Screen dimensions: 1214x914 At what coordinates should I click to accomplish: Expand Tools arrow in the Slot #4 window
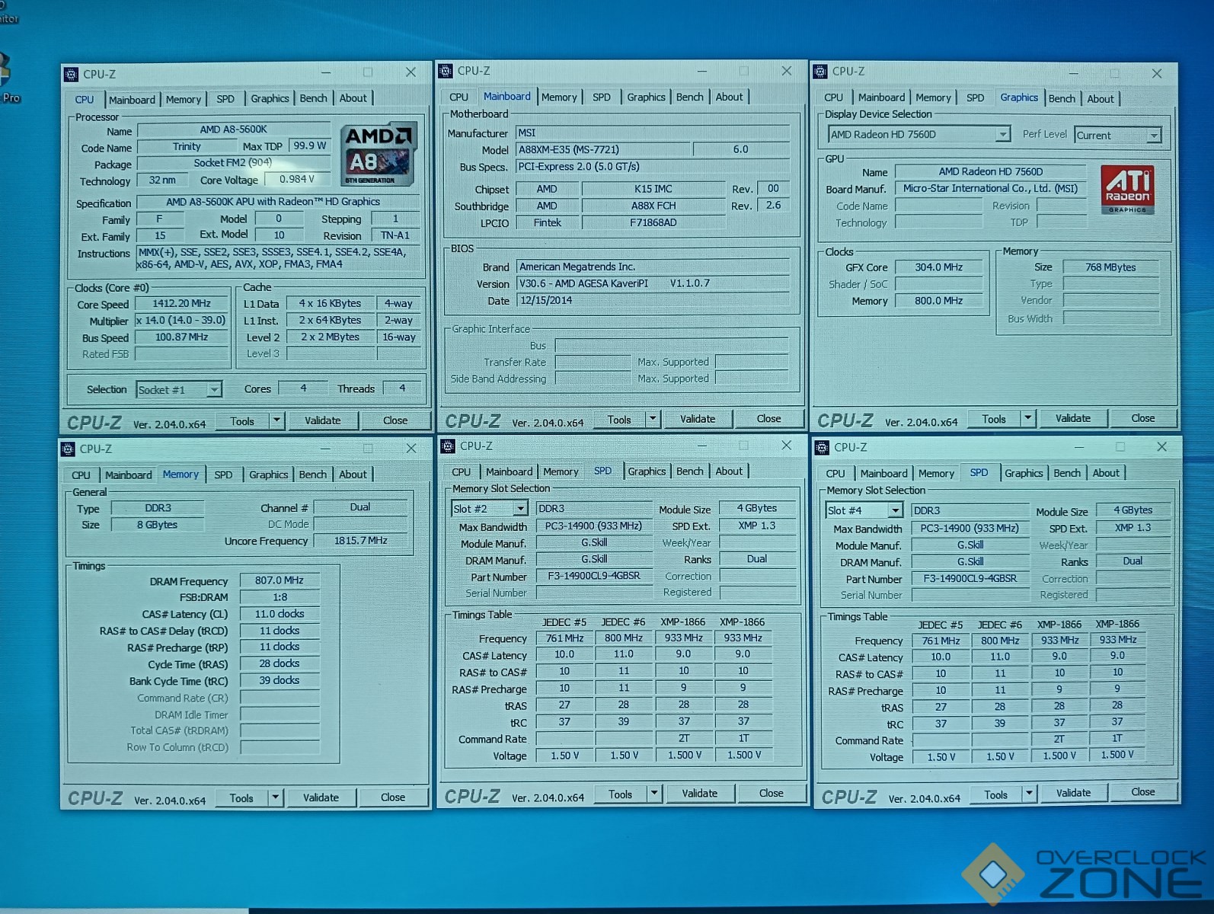click(x=1029, y=794)
